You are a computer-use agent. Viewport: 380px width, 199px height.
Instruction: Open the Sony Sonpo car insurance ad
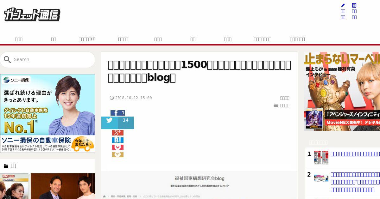click(x=47, y=113)
